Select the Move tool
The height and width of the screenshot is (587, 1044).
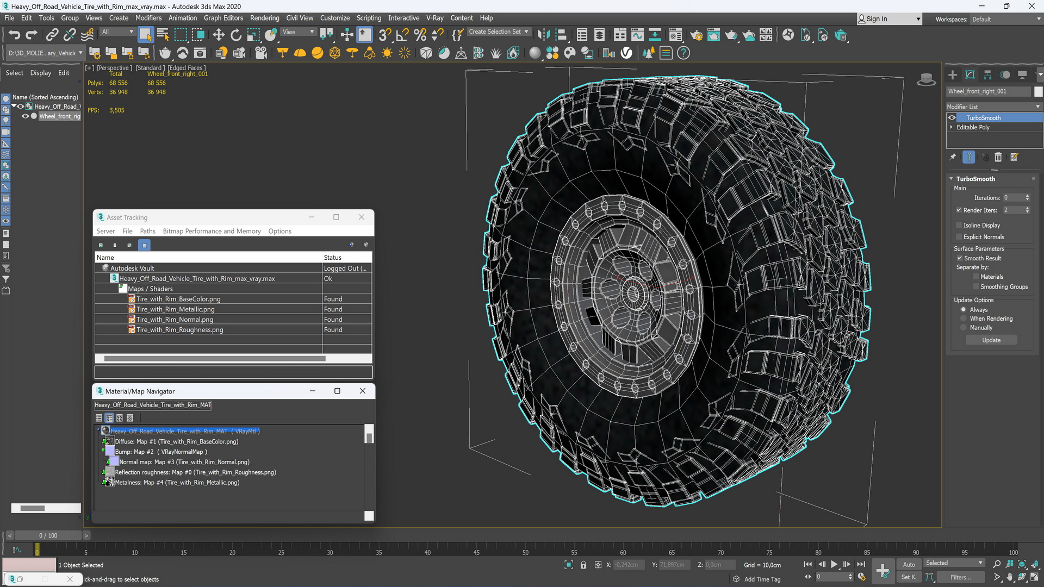point(219,35)
